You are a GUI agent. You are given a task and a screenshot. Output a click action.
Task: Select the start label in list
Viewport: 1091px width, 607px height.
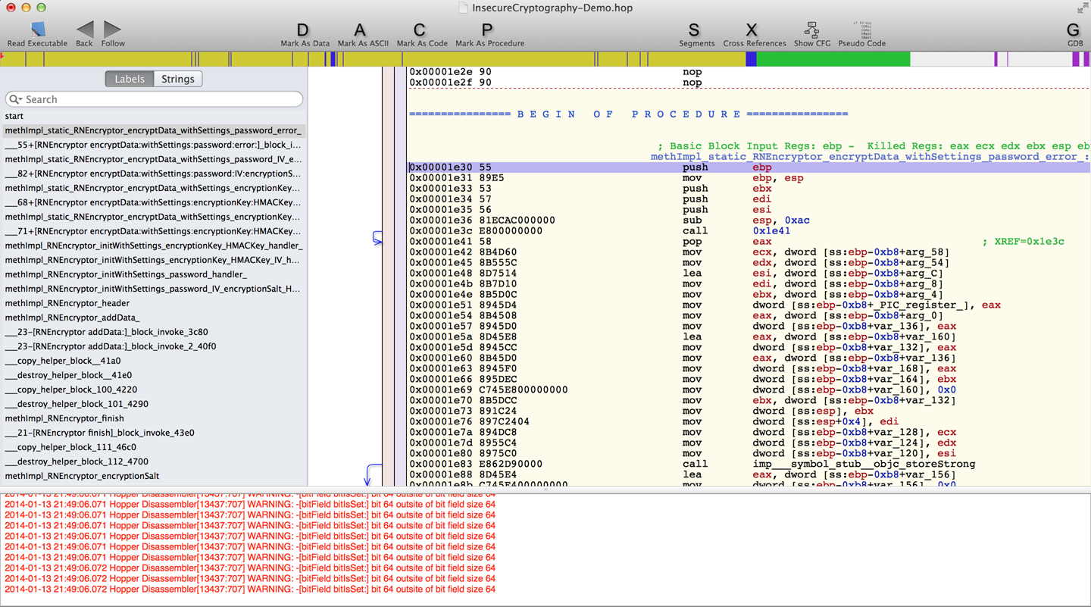pos(14,116)
